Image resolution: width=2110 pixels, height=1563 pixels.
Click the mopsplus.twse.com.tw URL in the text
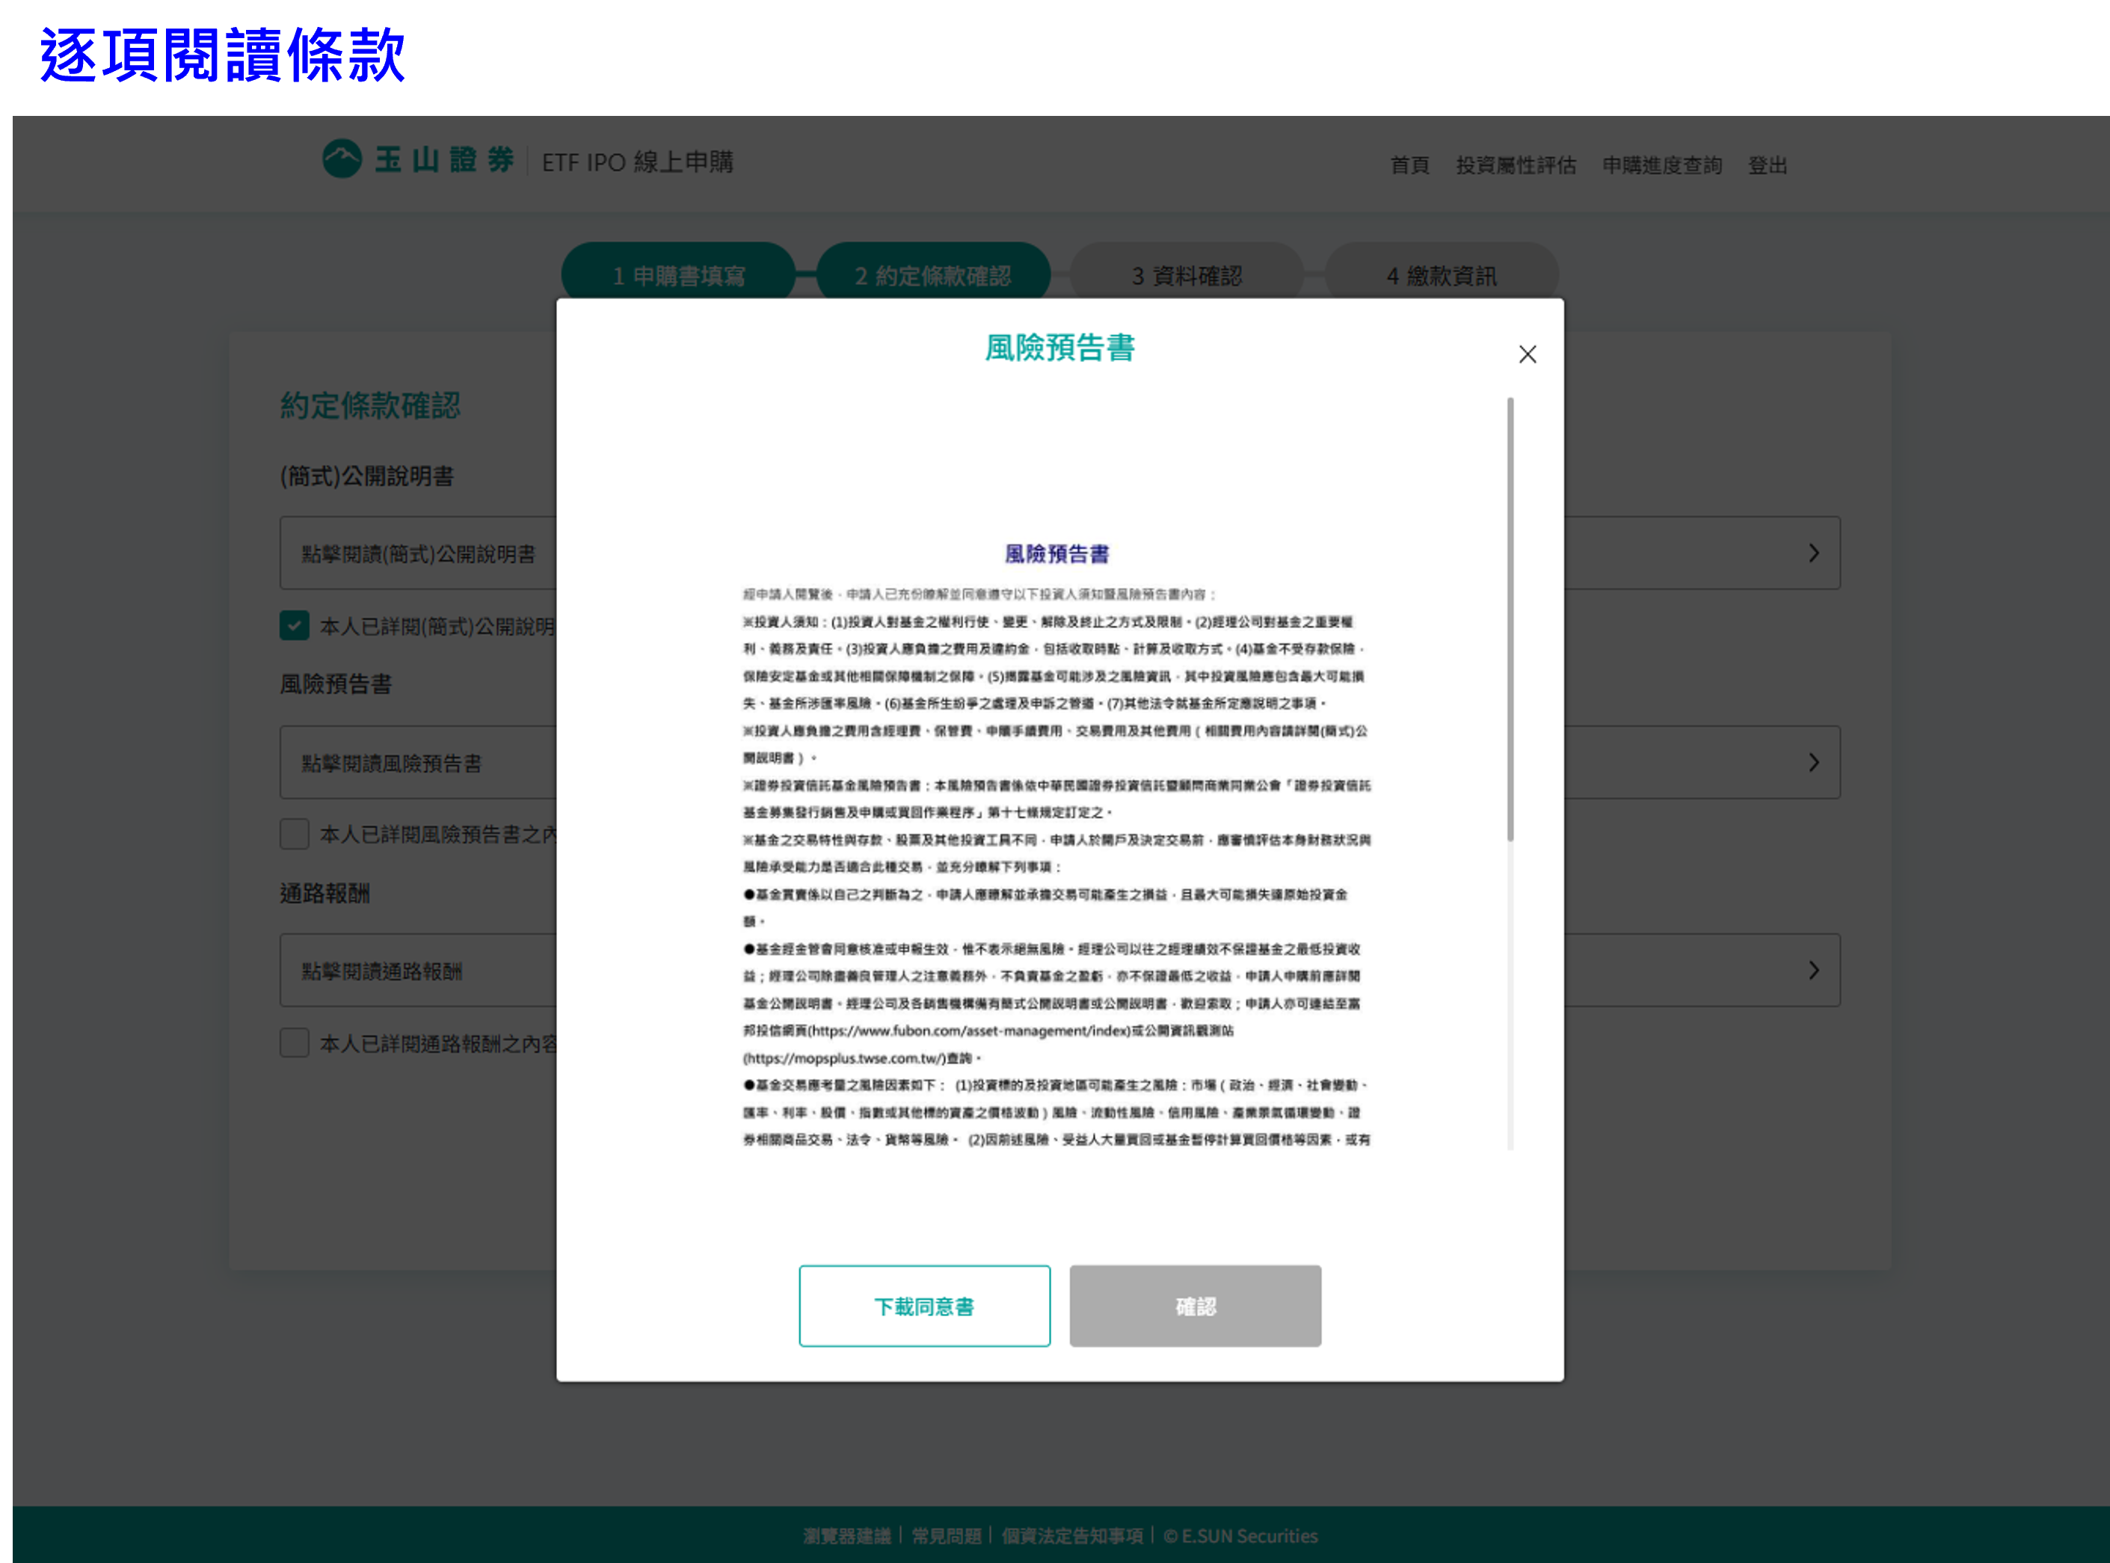tap(843, 1057)
